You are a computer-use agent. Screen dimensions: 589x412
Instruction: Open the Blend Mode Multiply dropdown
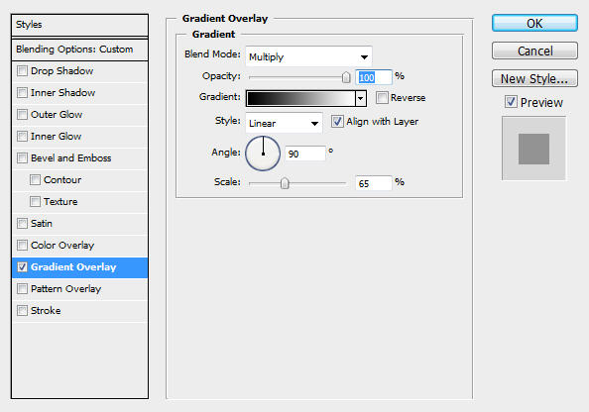click(x=308, y=56)
